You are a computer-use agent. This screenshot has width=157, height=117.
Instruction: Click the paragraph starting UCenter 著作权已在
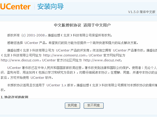pos(79,73)
